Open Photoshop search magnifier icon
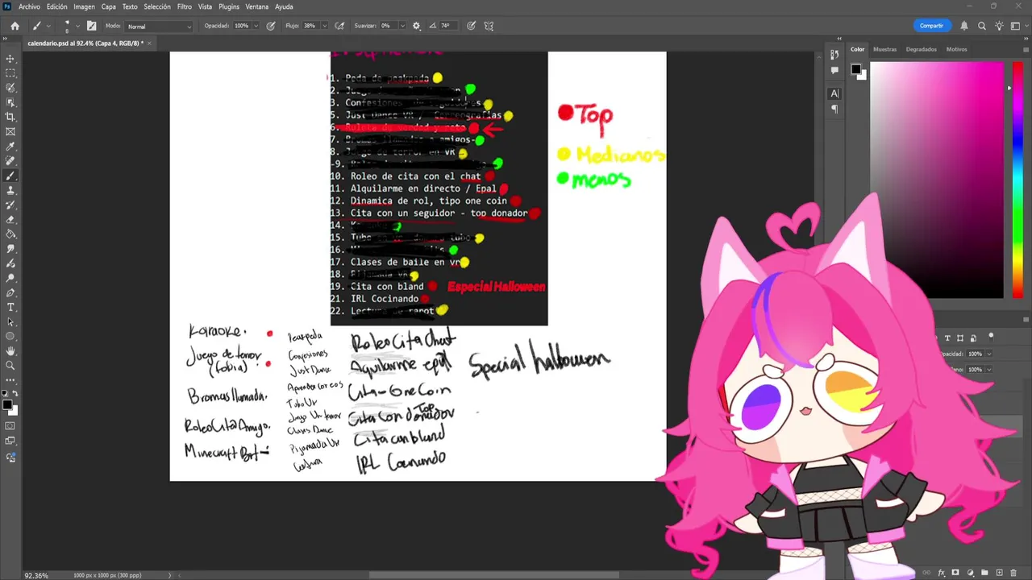Image resolution: width=1032 pixels, height=580 pixels. [x=981, y=26]
